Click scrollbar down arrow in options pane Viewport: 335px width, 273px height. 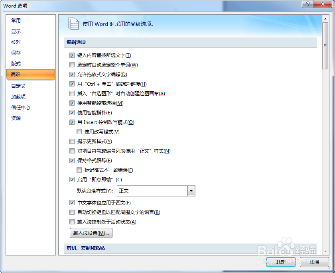(x=325, y=251)
